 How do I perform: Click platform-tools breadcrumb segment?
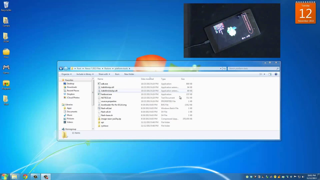tap(121, 68)
